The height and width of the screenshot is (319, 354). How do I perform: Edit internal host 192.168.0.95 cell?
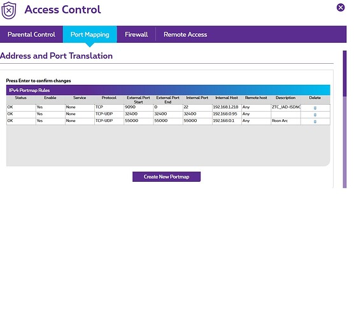point(227,114)
